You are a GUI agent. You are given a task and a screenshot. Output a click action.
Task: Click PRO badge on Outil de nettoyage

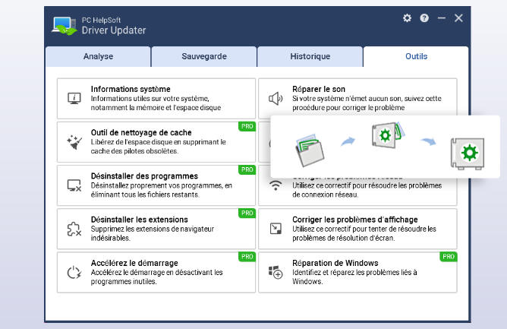(247, 126)
